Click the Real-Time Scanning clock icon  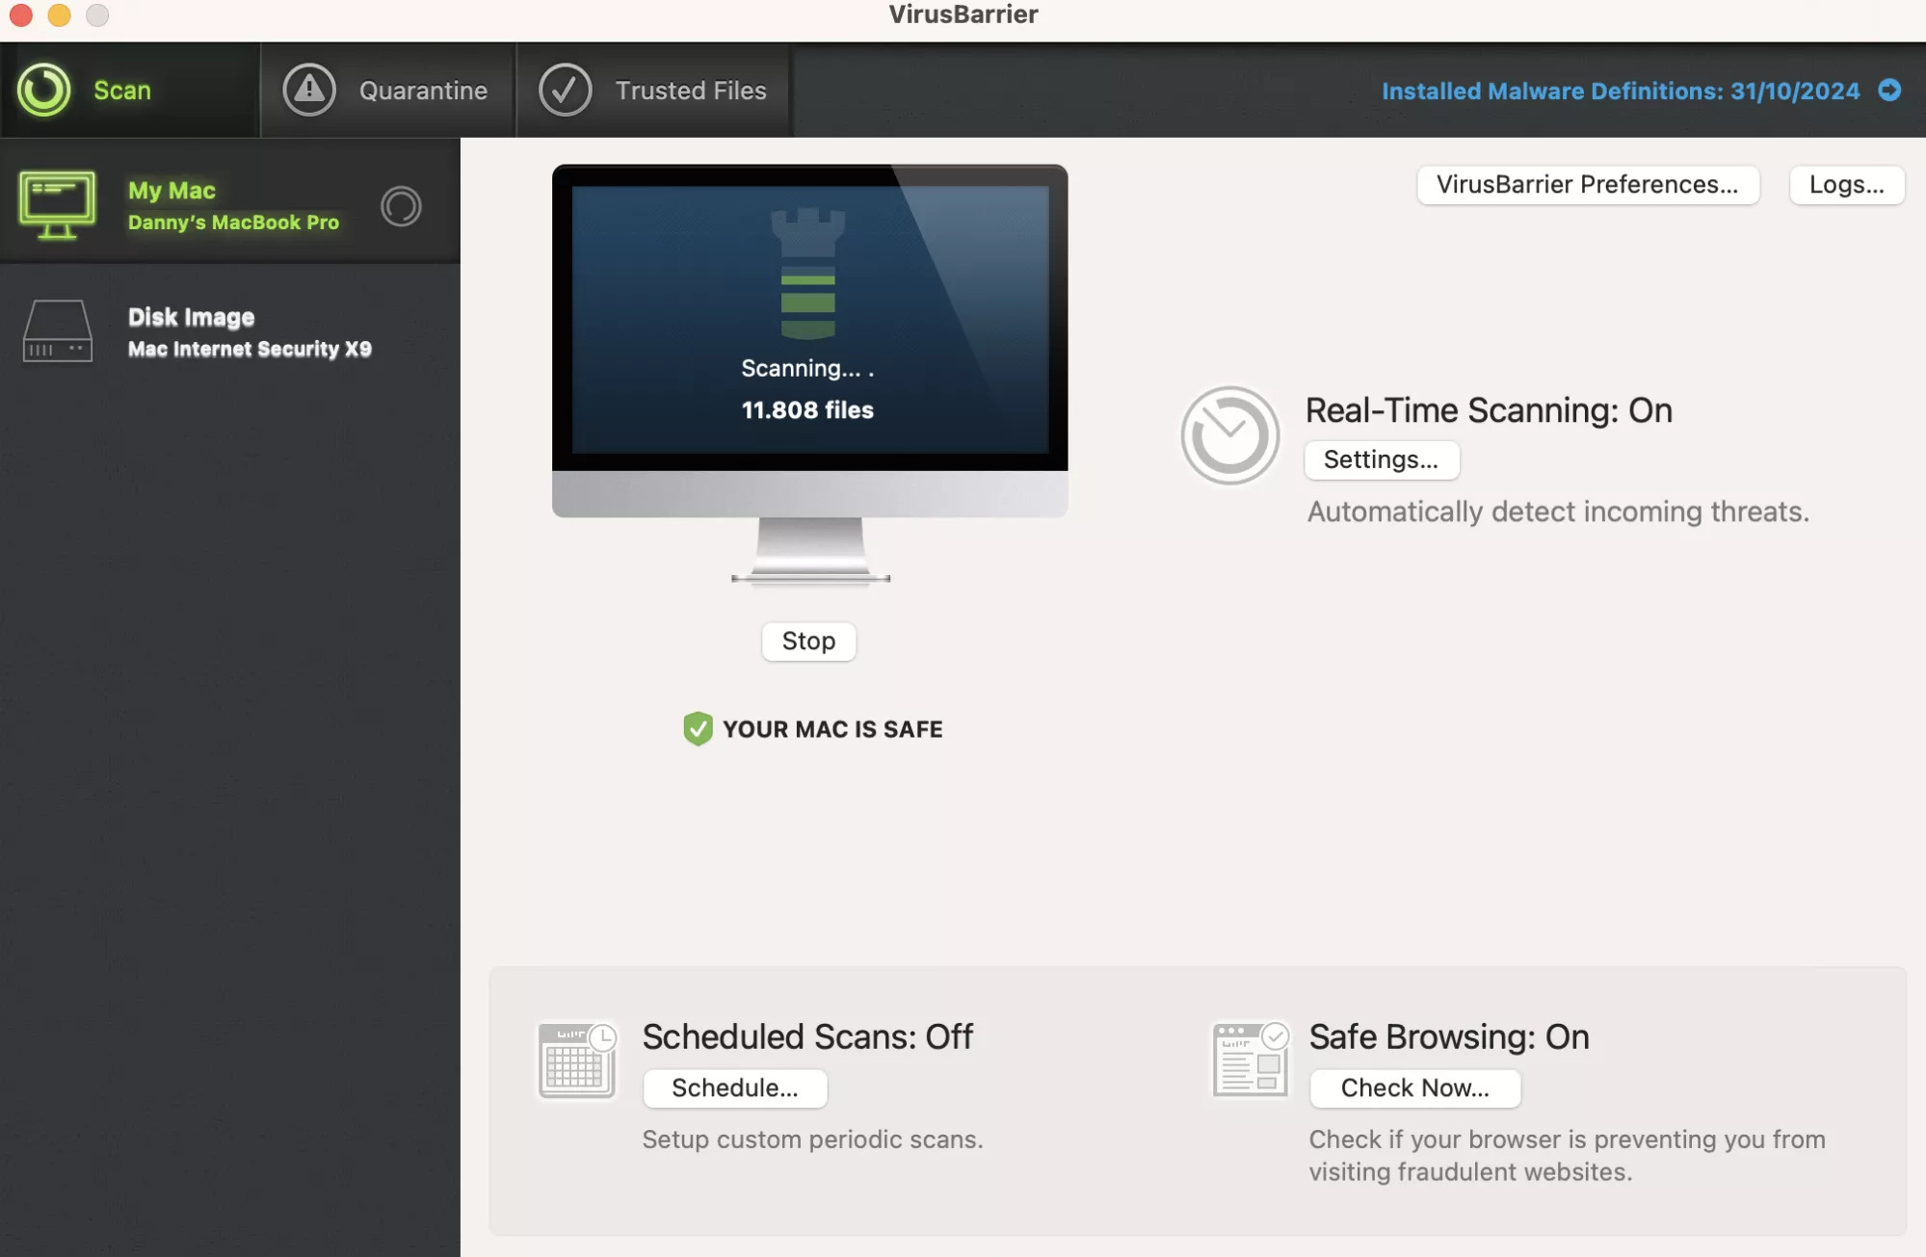[1229, 435]
